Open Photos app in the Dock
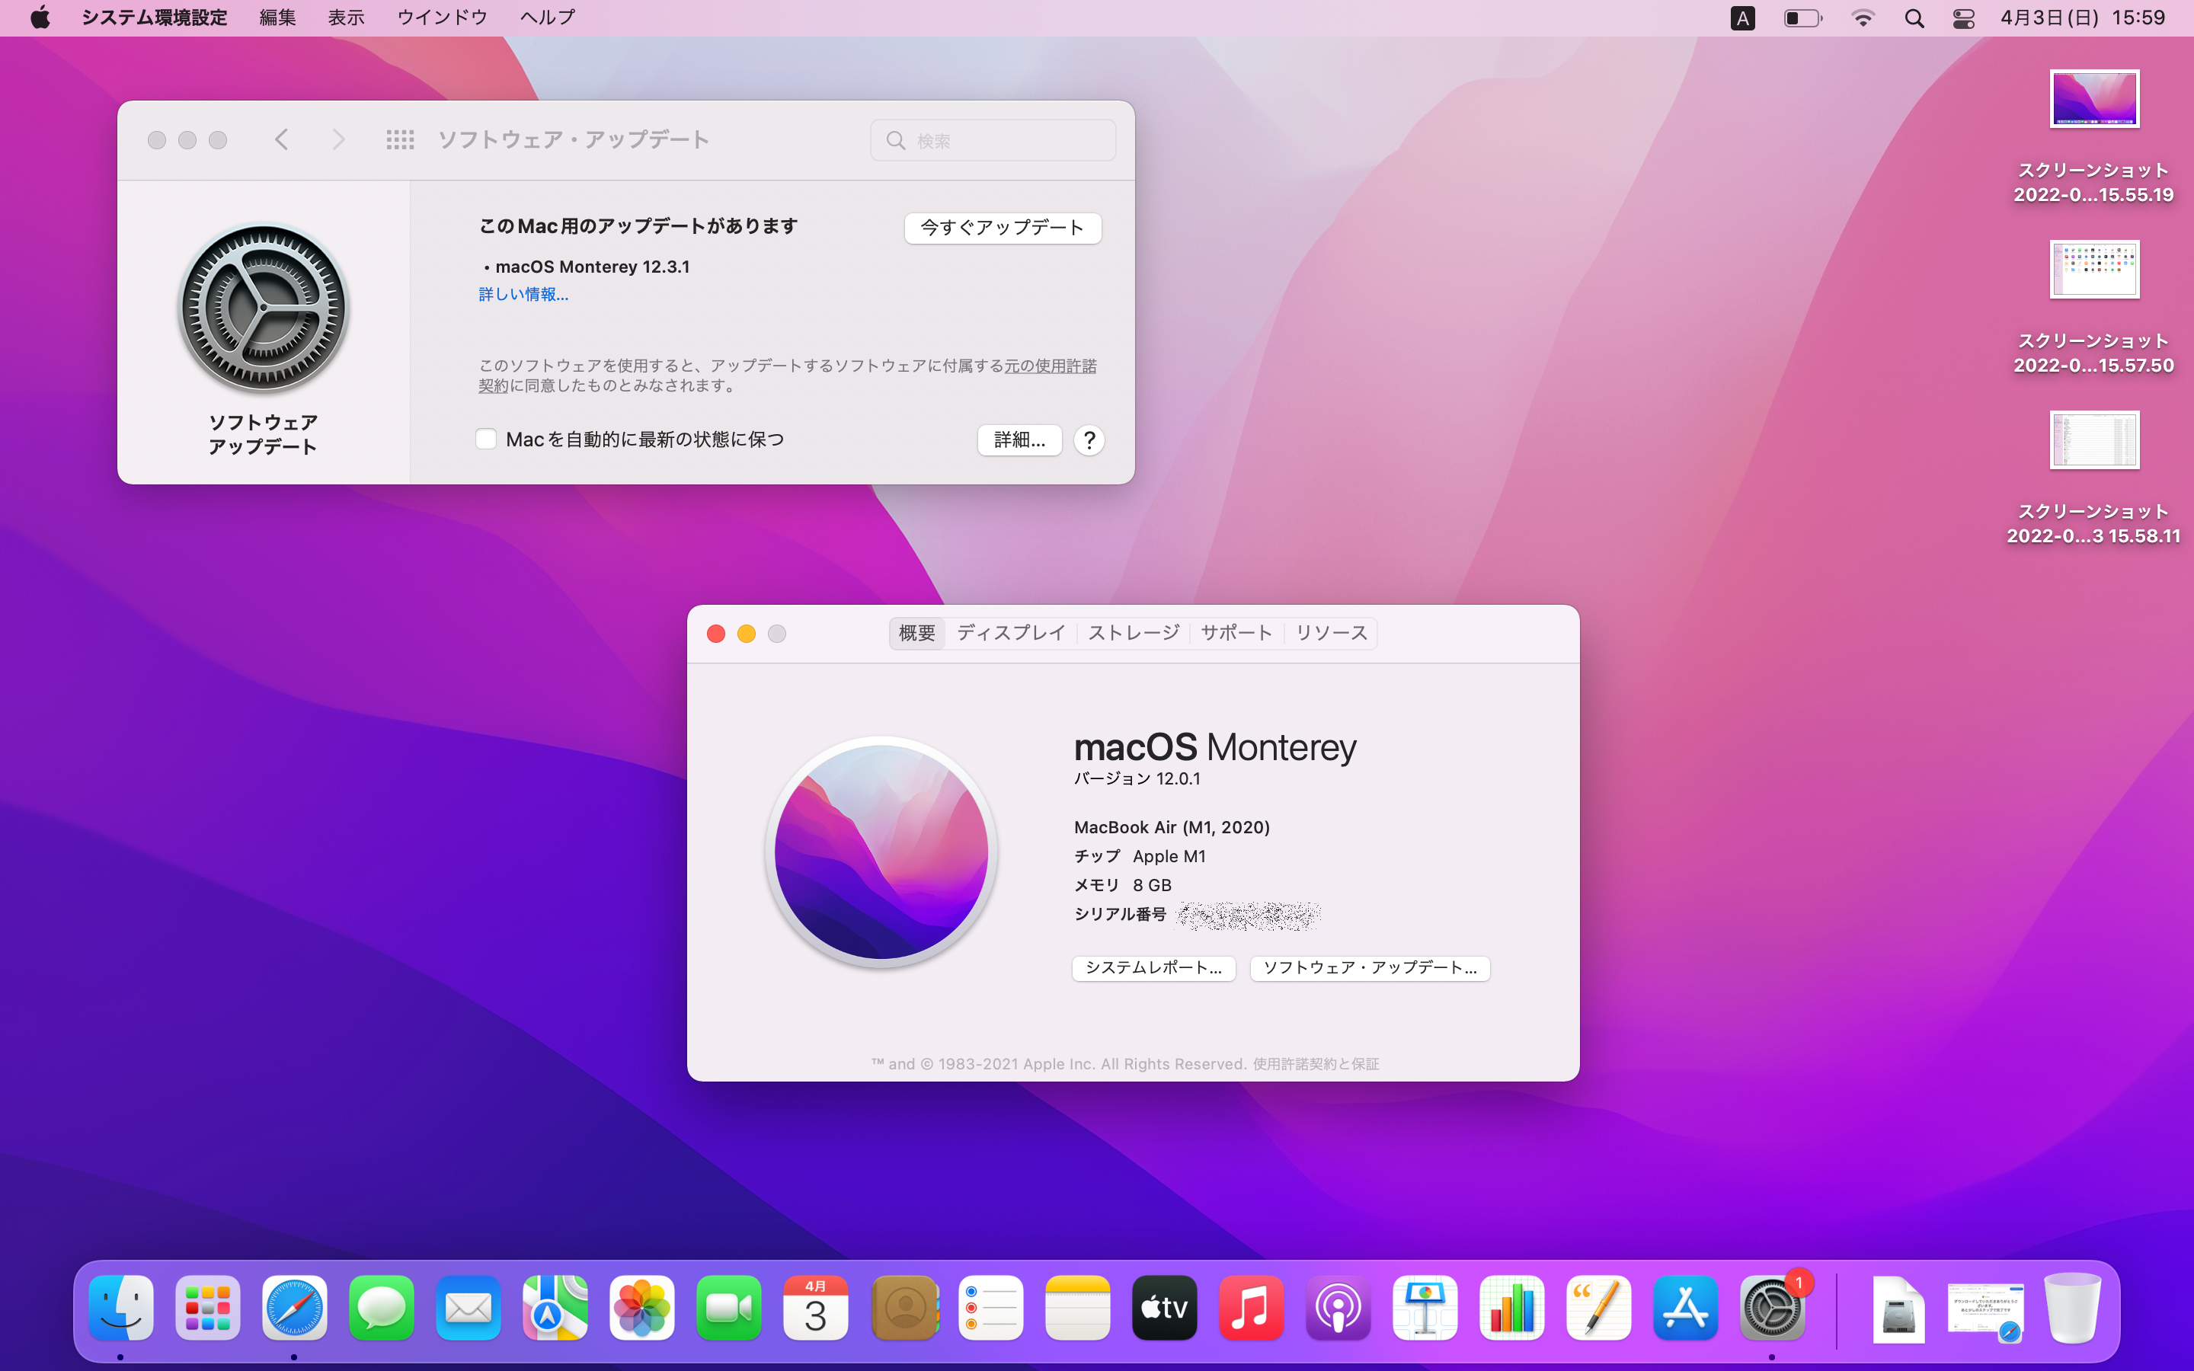 click(x=642, y=1308)
